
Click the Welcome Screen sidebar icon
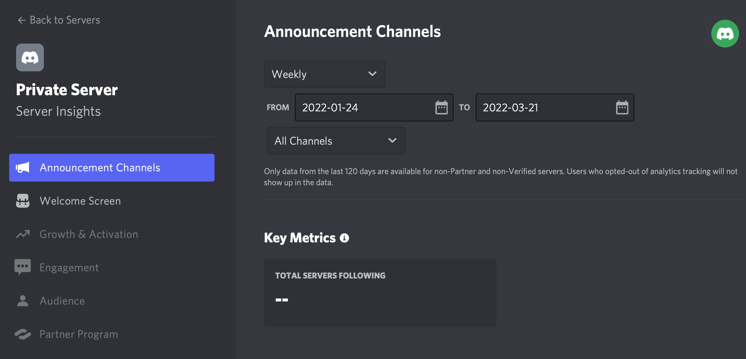(23, 200)
